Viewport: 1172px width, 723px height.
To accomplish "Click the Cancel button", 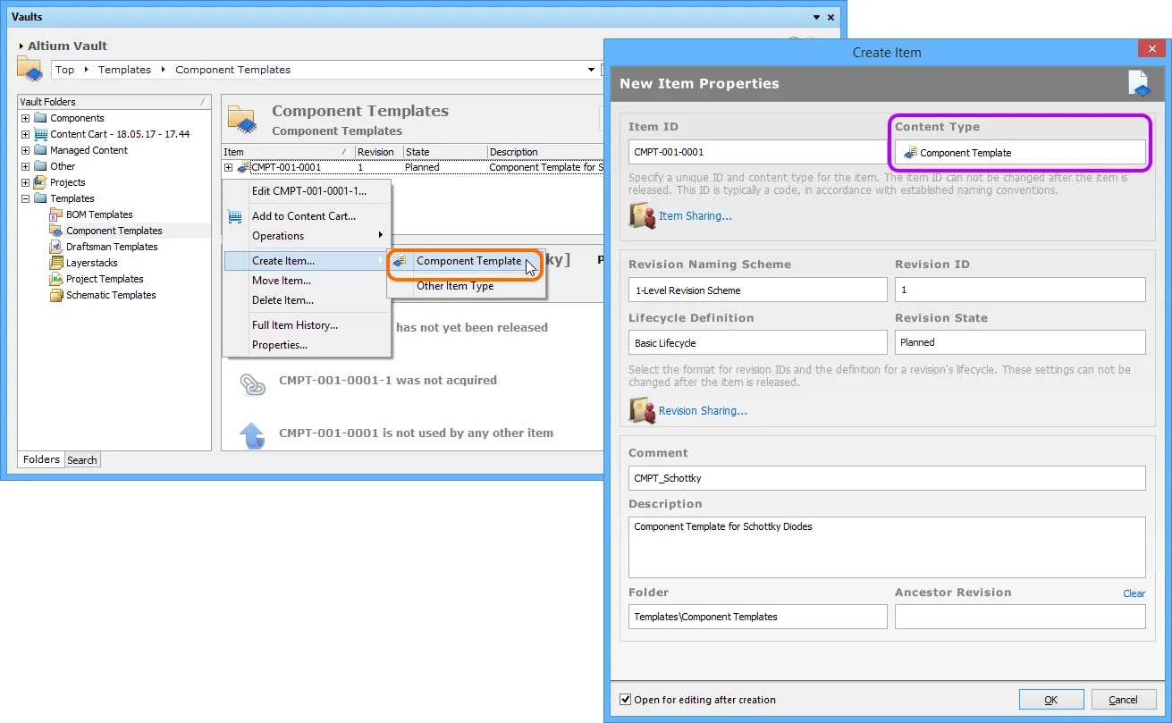I will tap(1123, 700).
